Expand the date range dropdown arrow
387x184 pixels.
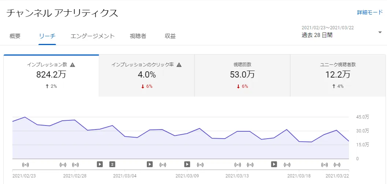click(380, 33)
